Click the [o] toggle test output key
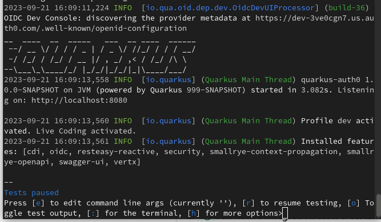 pos(354,203)
